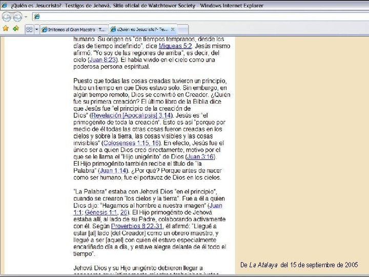369x277 pixels.
Task: Follow the Revelación [Apocalipsis] 3:14 link
Action: pyautogui.click(x=131, y=115)
